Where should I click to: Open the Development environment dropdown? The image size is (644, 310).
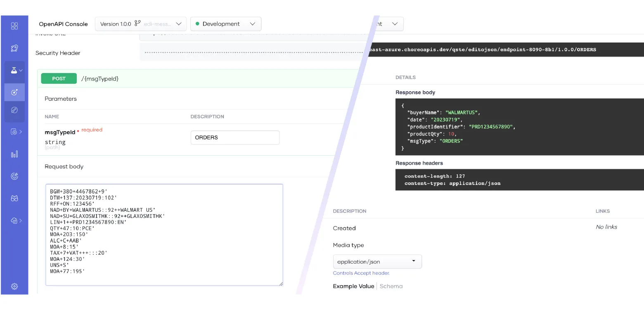pos(225,24)
